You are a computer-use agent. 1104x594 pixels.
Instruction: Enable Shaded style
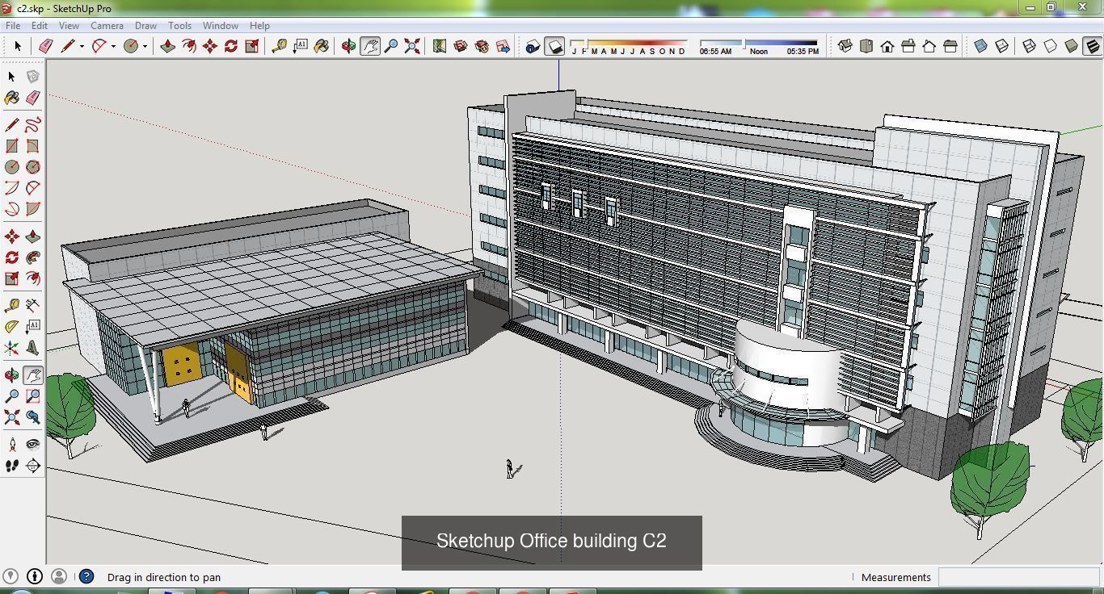1071,46
